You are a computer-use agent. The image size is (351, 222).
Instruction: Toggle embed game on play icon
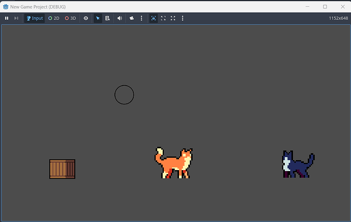153,18
